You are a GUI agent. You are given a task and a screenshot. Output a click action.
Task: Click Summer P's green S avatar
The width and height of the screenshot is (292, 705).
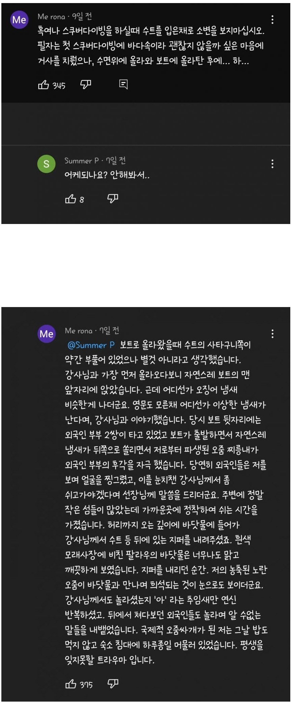[x=46, y=164]
